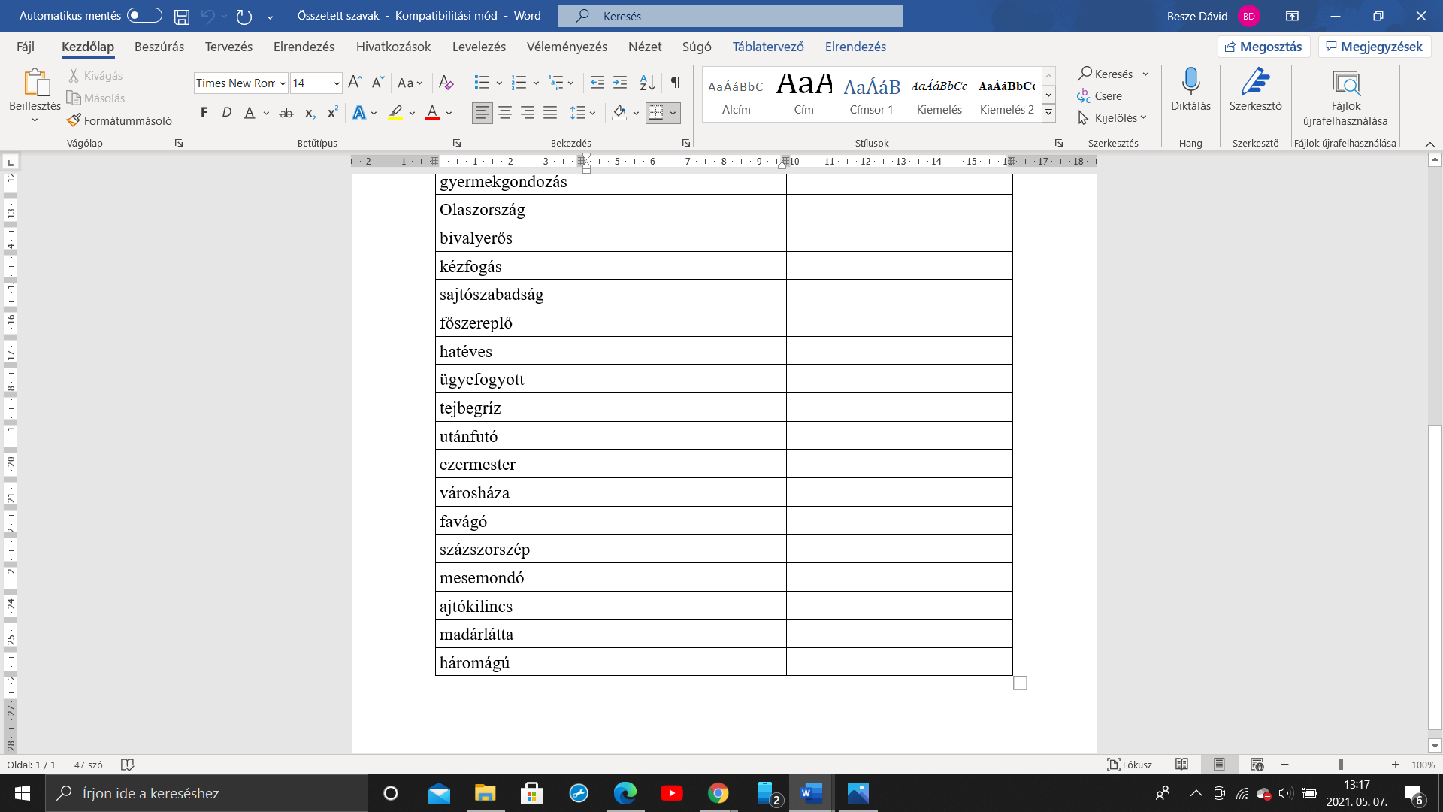Click the clear formatting icon

point(446,83)
